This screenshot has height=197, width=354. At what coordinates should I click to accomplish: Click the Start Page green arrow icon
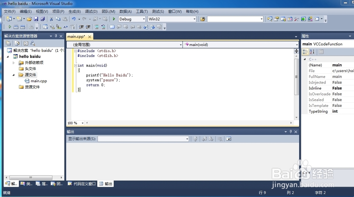[x=303, y=19]
